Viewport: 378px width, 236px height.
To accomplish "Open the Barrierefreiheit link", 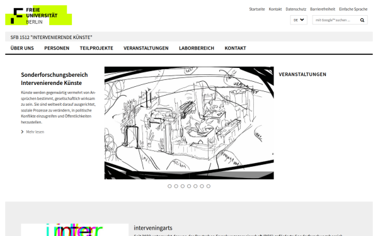I will pyautogui.click(x=323, y=9).
